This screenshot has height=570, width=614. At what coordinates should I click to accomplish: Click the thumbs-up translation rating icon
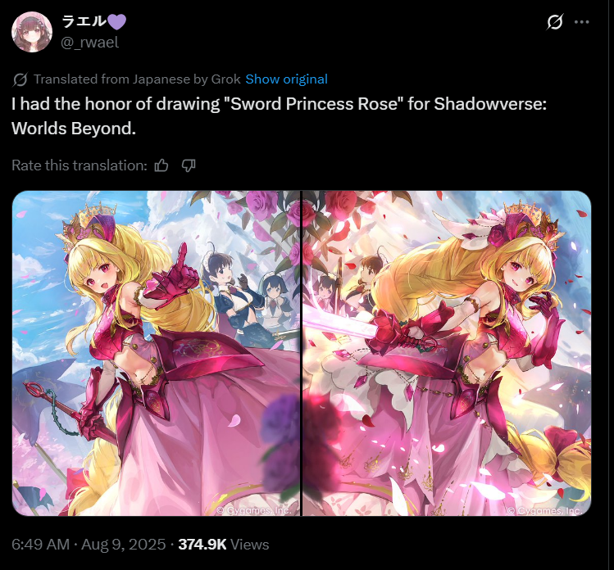tap(161, 165)
